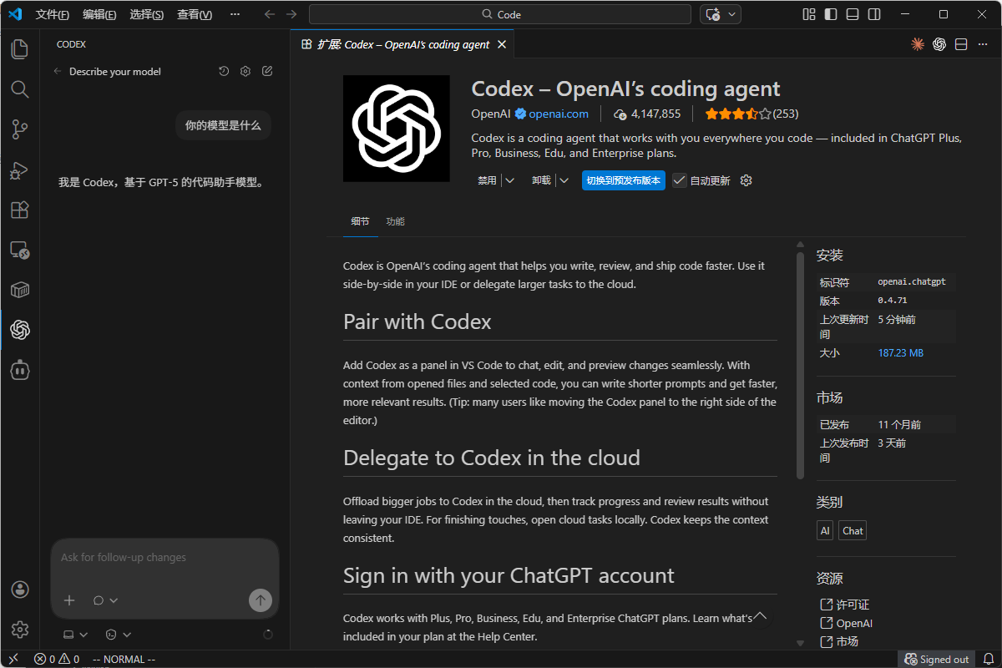
Task: Click errors and warnings count in status bar
Action: click(57, 659)
